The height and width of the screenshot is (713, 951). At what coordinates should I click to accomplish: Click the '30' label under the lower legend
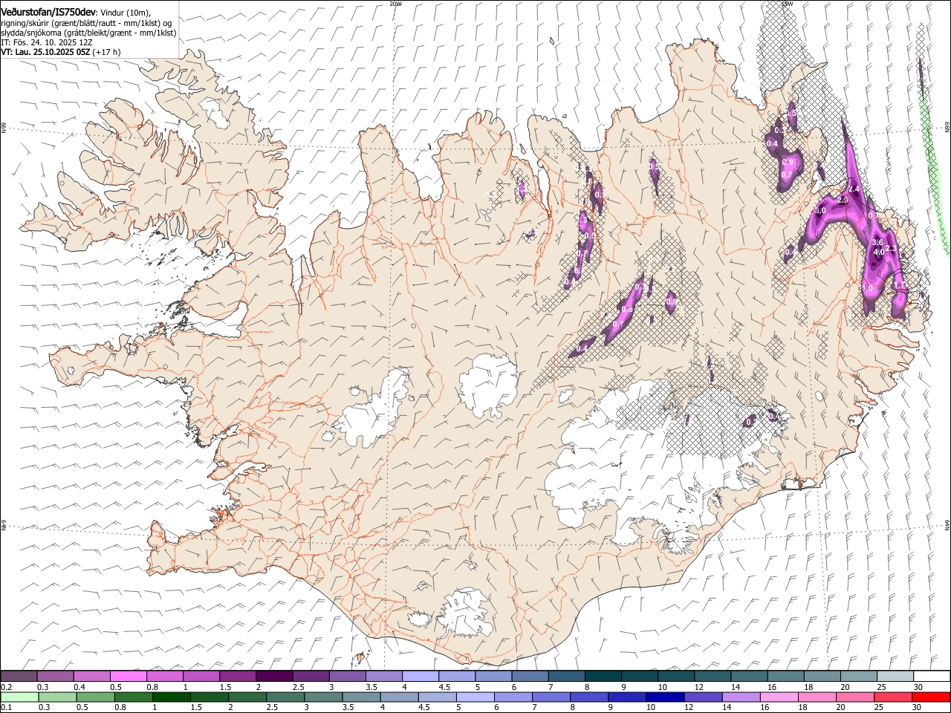(x=917, y=708)
